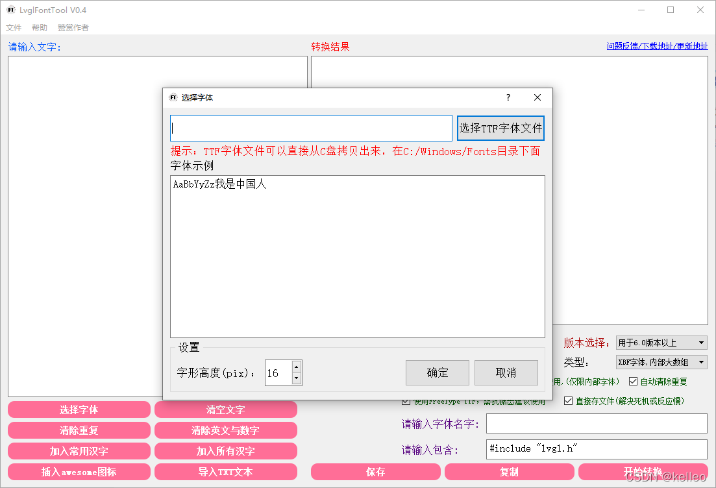Click the 插入awesome图标 button
Image resolution: width=716 pixels, height=488 pixels.
pyautogui.click(x=79, y=472)
